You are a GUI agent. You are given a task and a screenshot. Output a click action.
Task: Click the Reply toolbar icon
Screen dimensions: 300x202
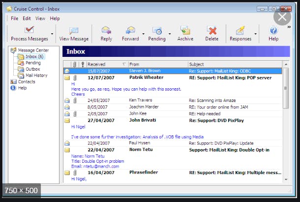(x=106, y=30)
